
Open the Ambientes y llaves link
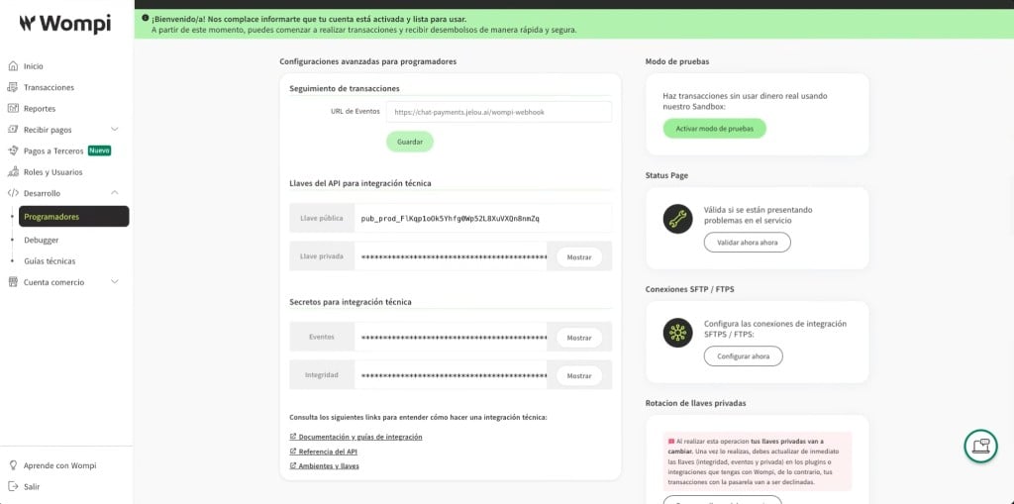pos(329,465)
